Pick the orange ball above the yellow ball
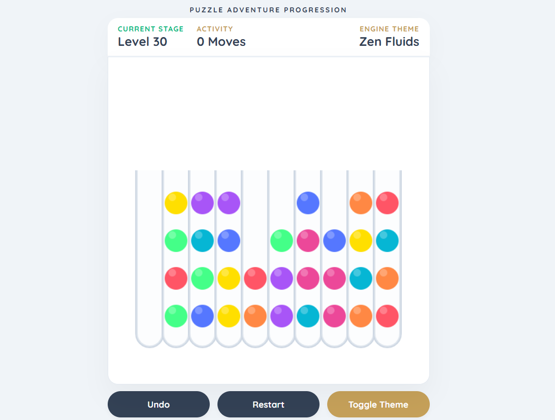Screen dimensions: 555x420 pos(361,203)
